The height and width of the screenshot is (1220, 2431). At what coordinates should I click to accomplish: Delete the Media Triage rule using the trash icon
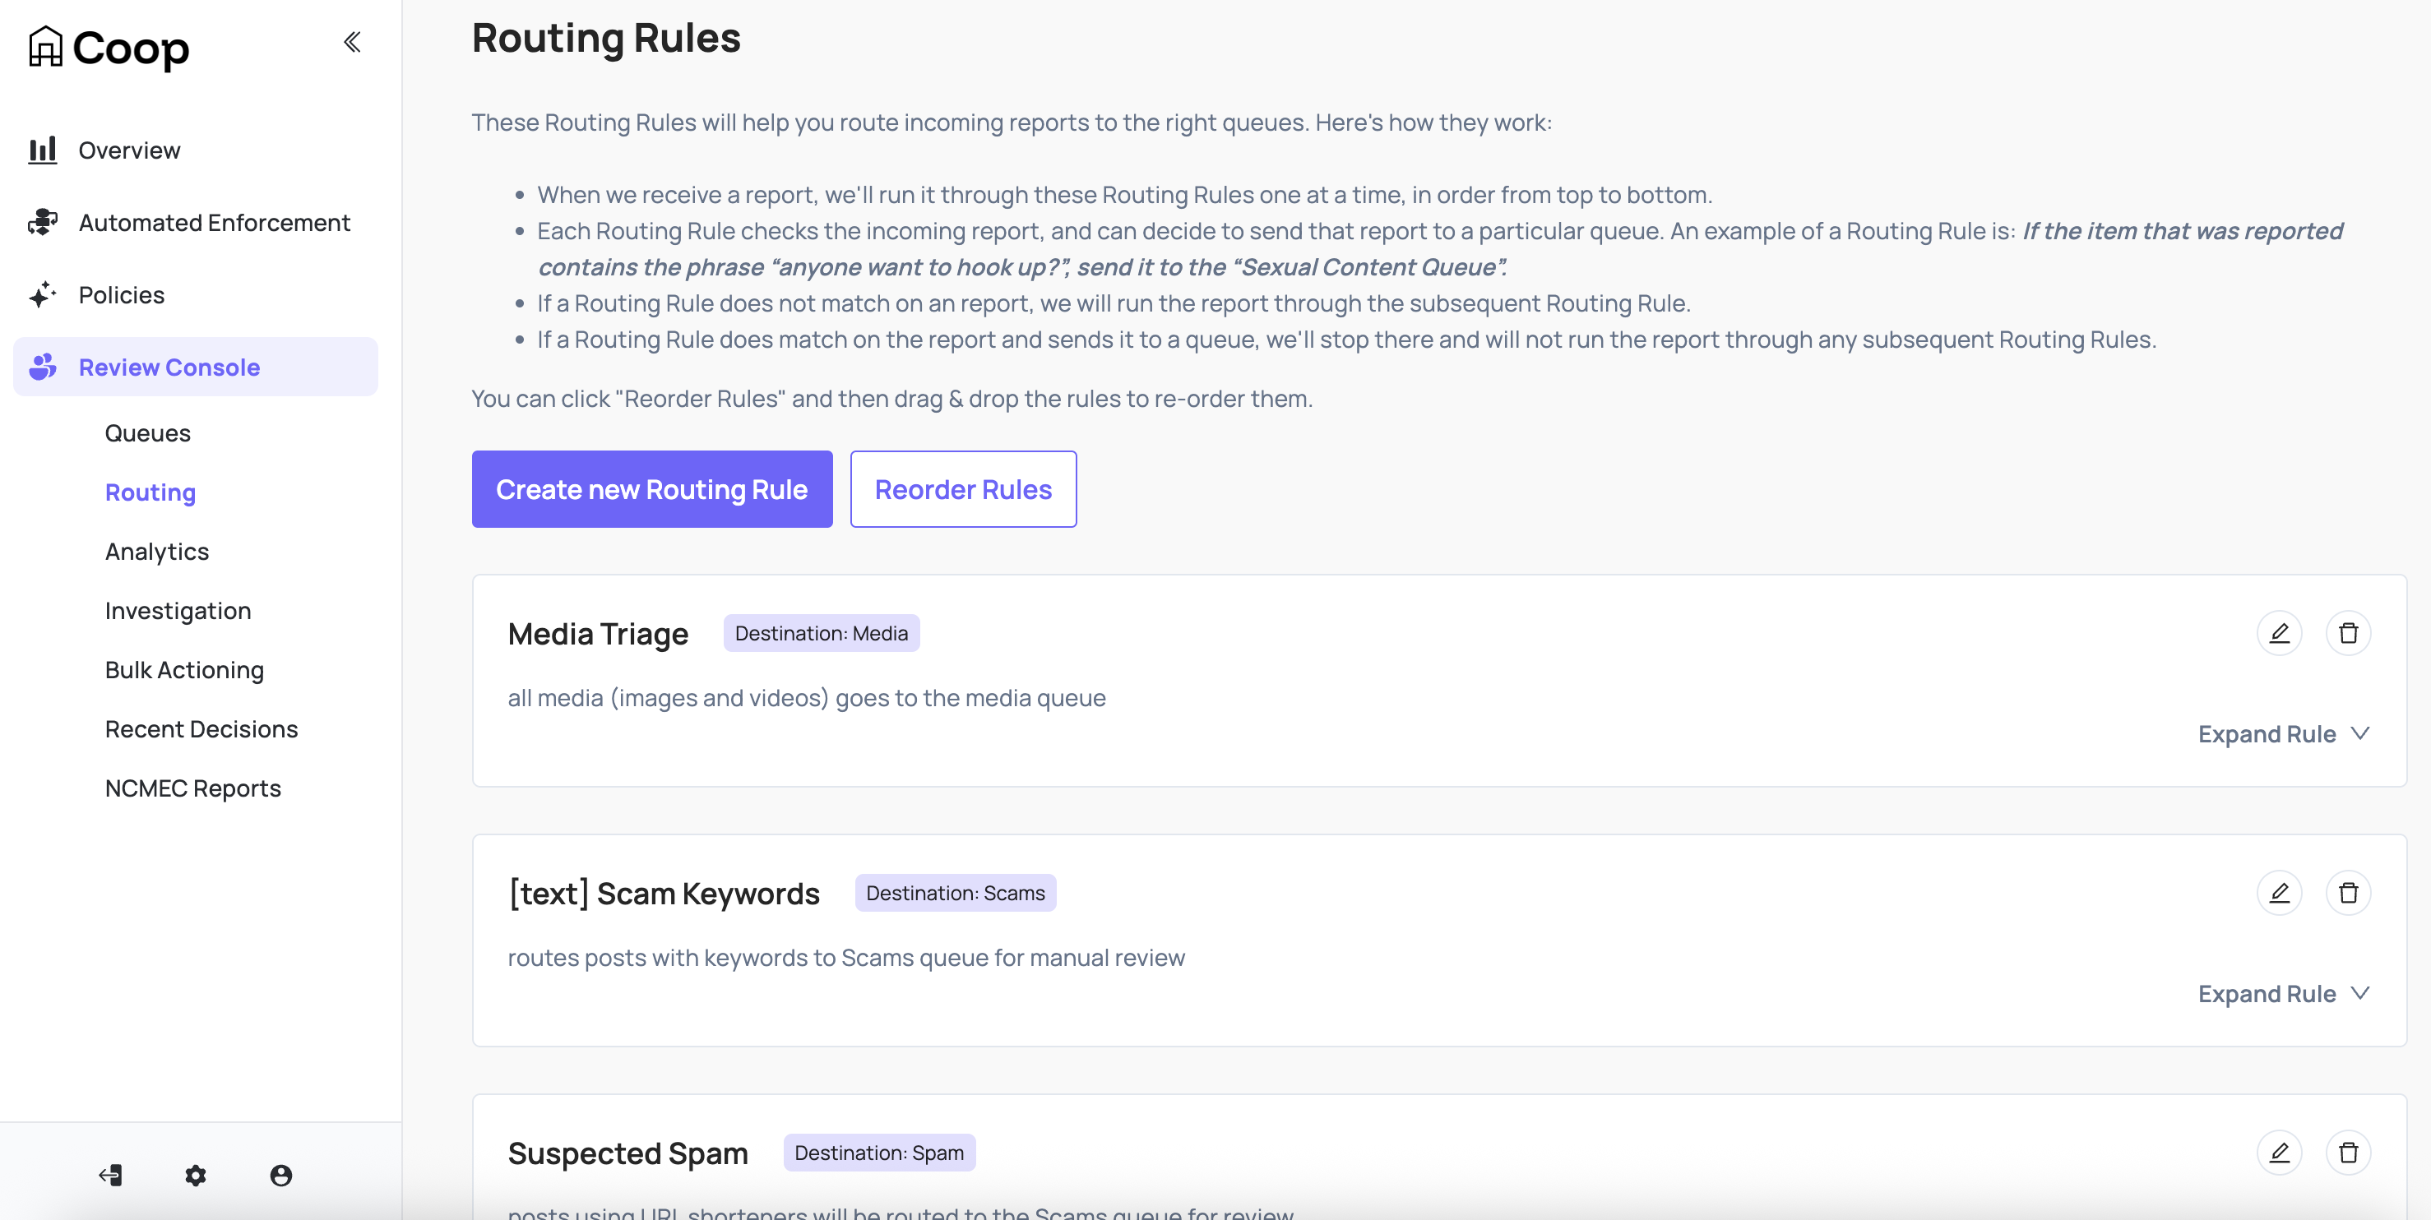click(x=2350, y=633)
